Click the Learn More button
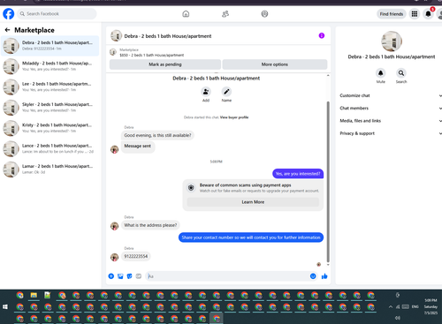 coord(253,202)
